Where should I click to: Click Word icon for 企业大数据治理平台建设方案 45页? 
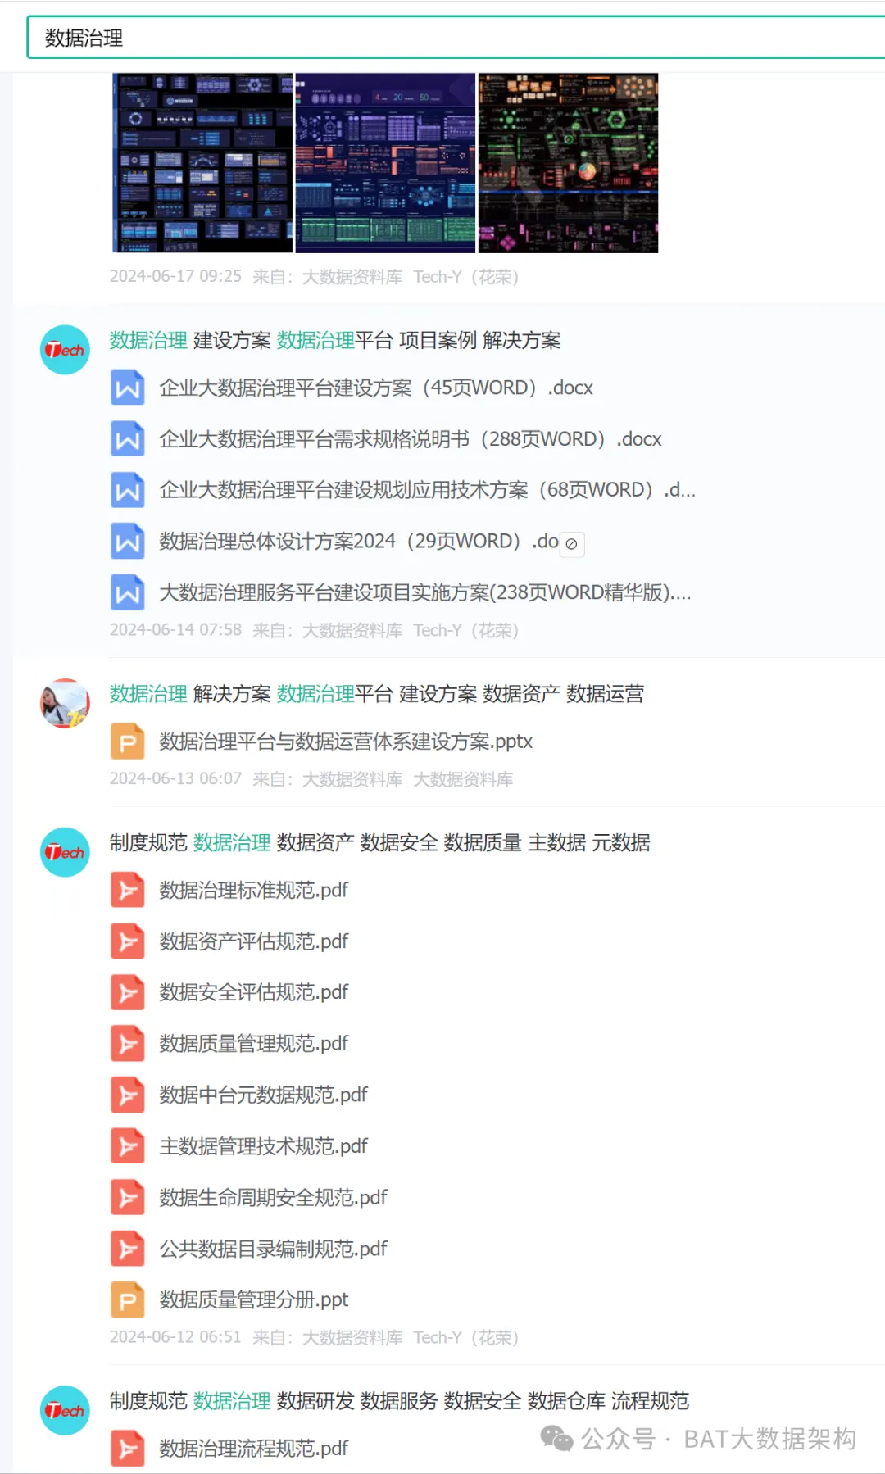pyautogui.click(x=128, y=388)
